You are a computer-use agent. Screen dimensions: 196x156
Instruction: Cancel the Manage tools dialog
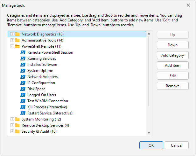pyautogui.click(x=177, y=145)
